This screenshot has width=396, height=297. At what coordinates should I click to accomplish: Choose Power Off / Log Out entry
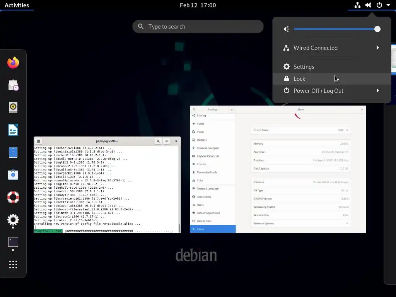point(331,90)
